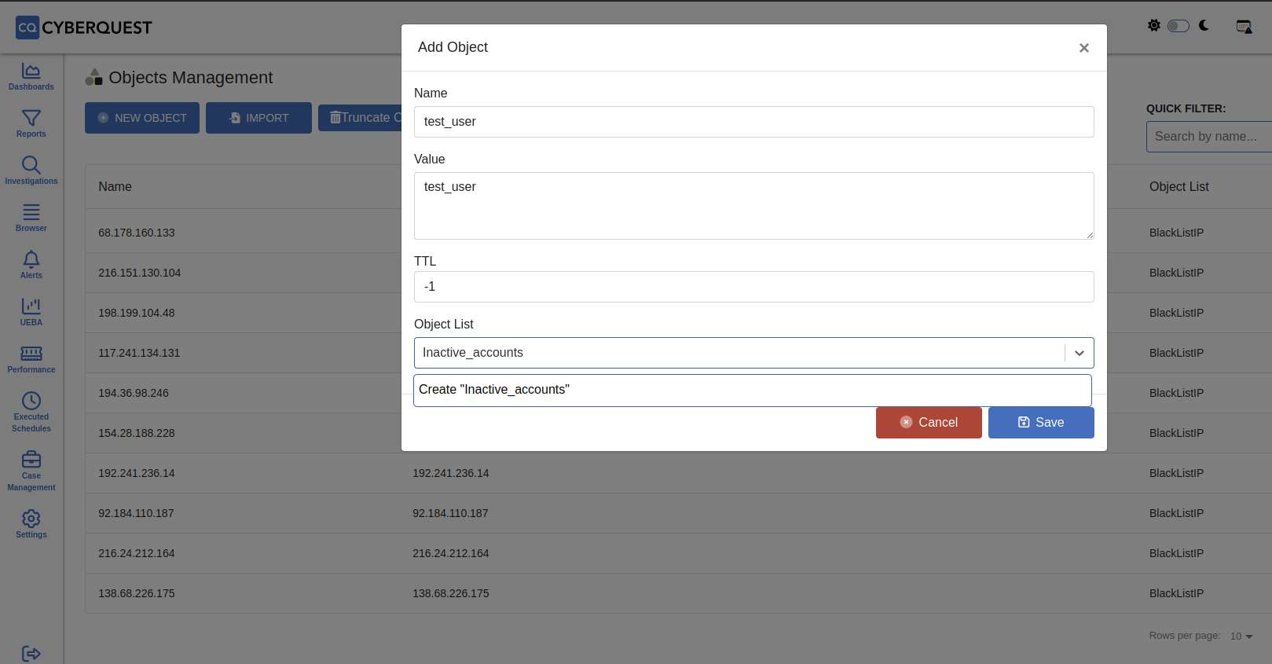Save the new object

[1041, 423]
